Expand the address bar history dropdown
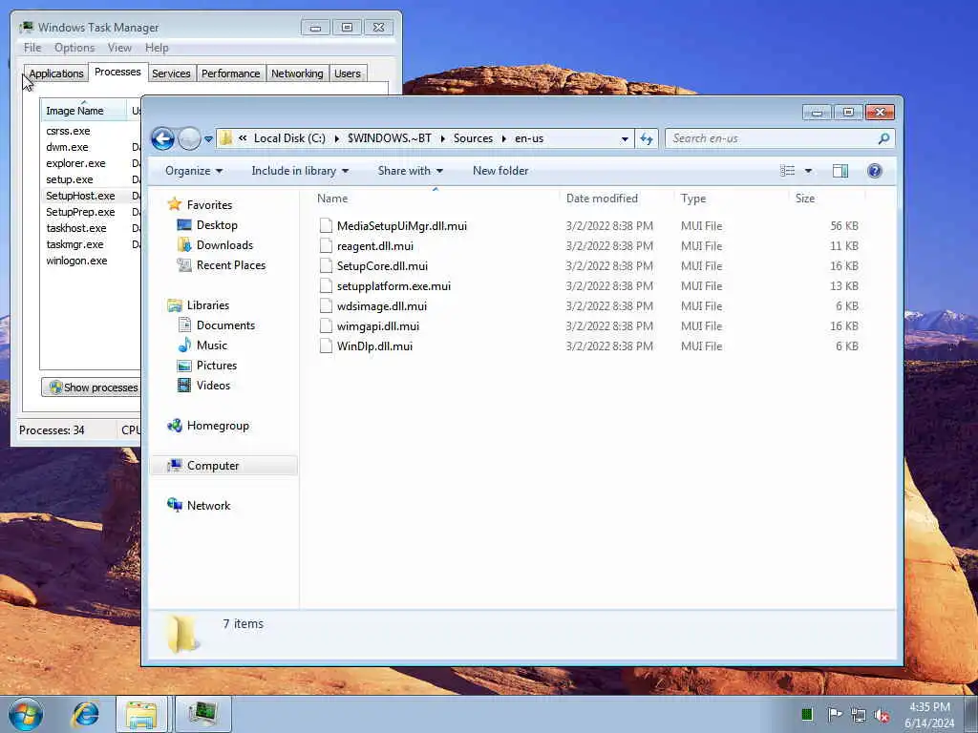 pyautogui.click(x=625, y=139)
